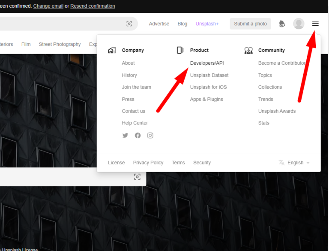Open the user profile avatar
Image resolution: width=329 pixels, height=251 pixels.
tap(299, 24)
